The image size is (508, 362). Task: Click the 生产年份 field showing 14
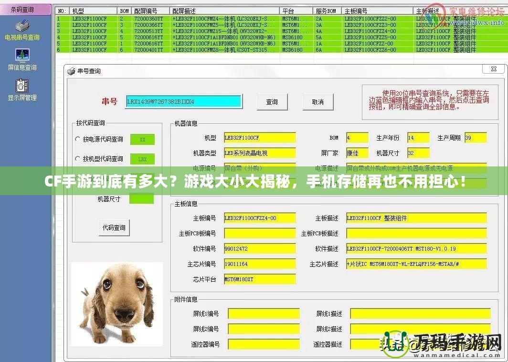point(418,138)
